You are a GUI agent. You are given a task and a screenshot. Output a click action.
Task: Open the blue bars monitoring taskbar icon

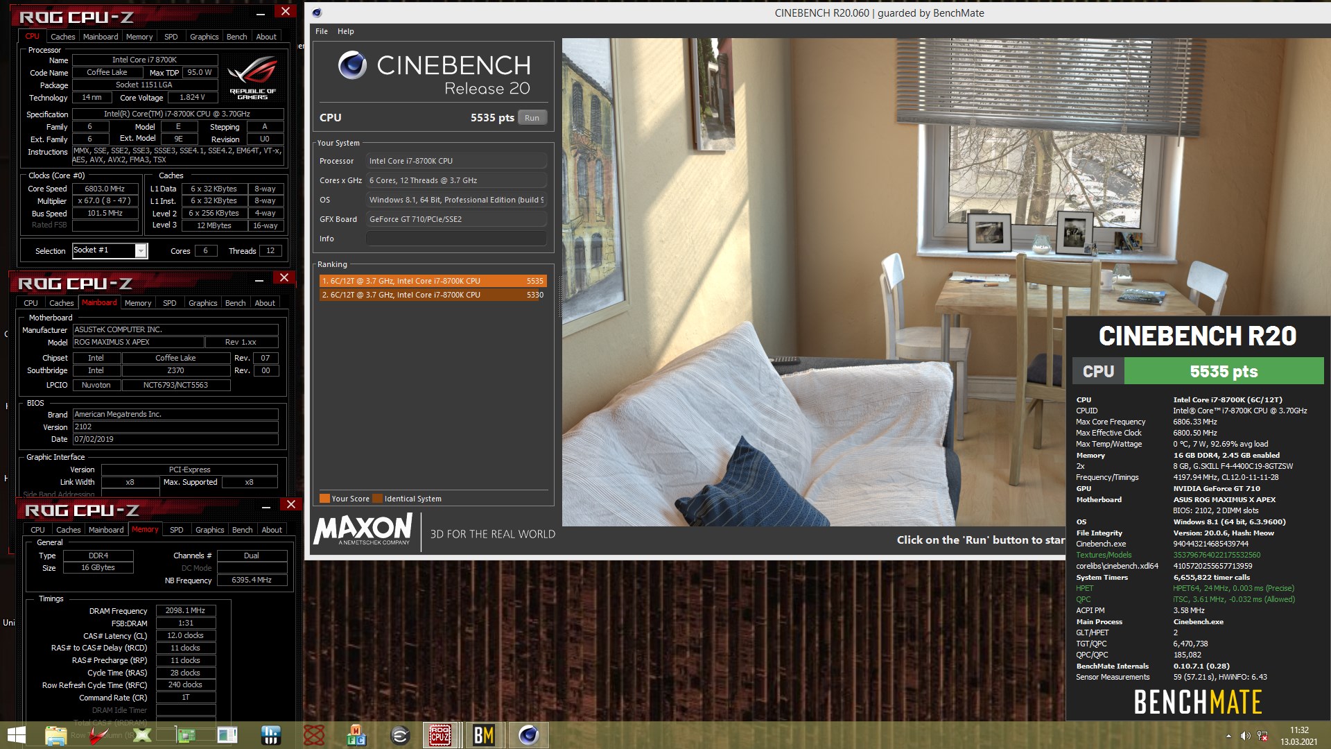(x=270, y=734)
